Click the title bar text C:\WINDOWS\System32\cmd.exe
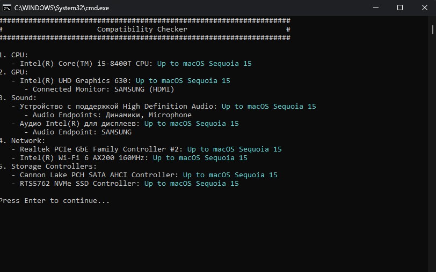The width and height of the screenshot is (436, 272). point(53,7)
